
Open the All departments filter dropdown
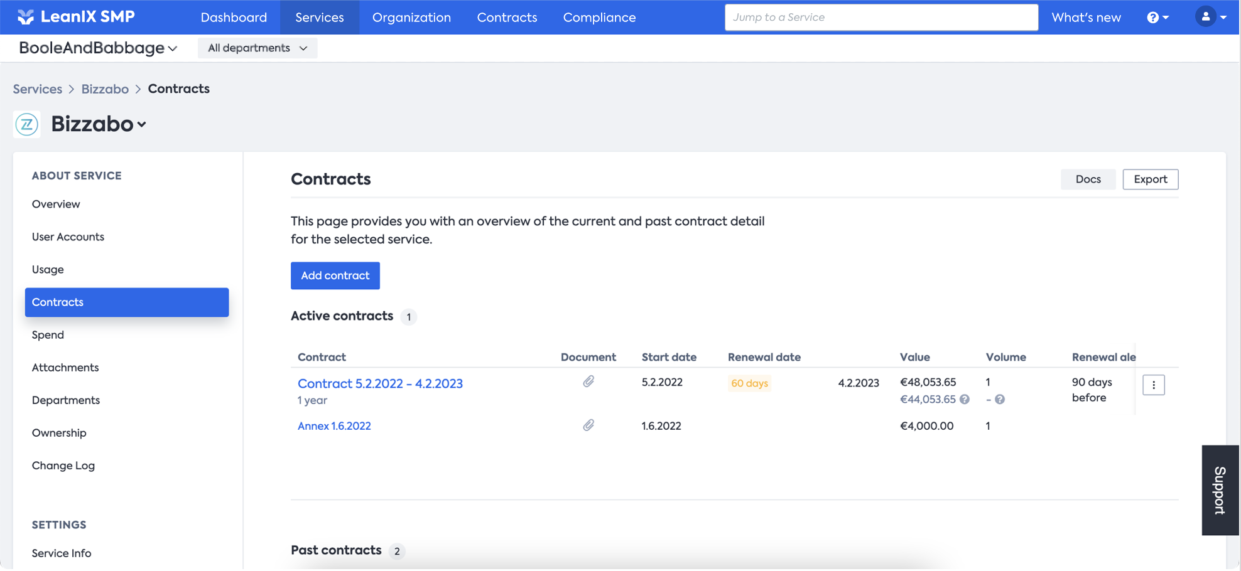(257, 48)
